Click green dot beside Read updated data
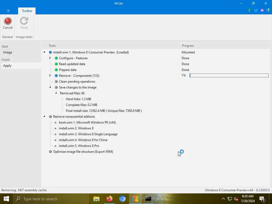 pyautogui.click(x=56, y=64)
